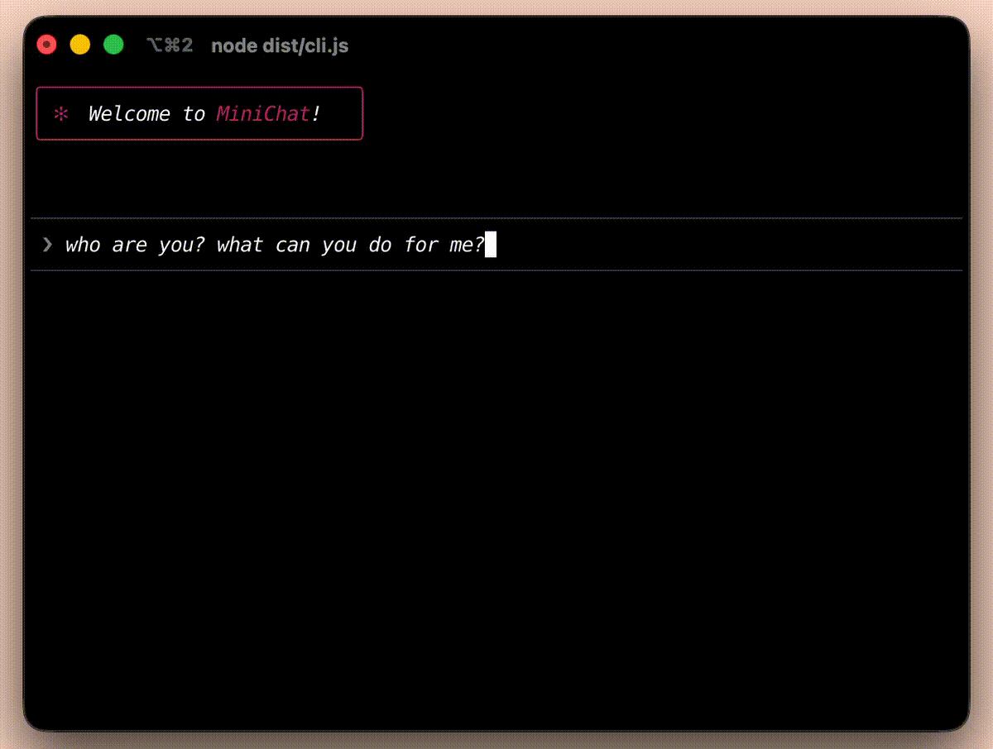The width and height of the screenshot is (993, 749).
Task: Click the green maximize window button
Action: (113, 45)
